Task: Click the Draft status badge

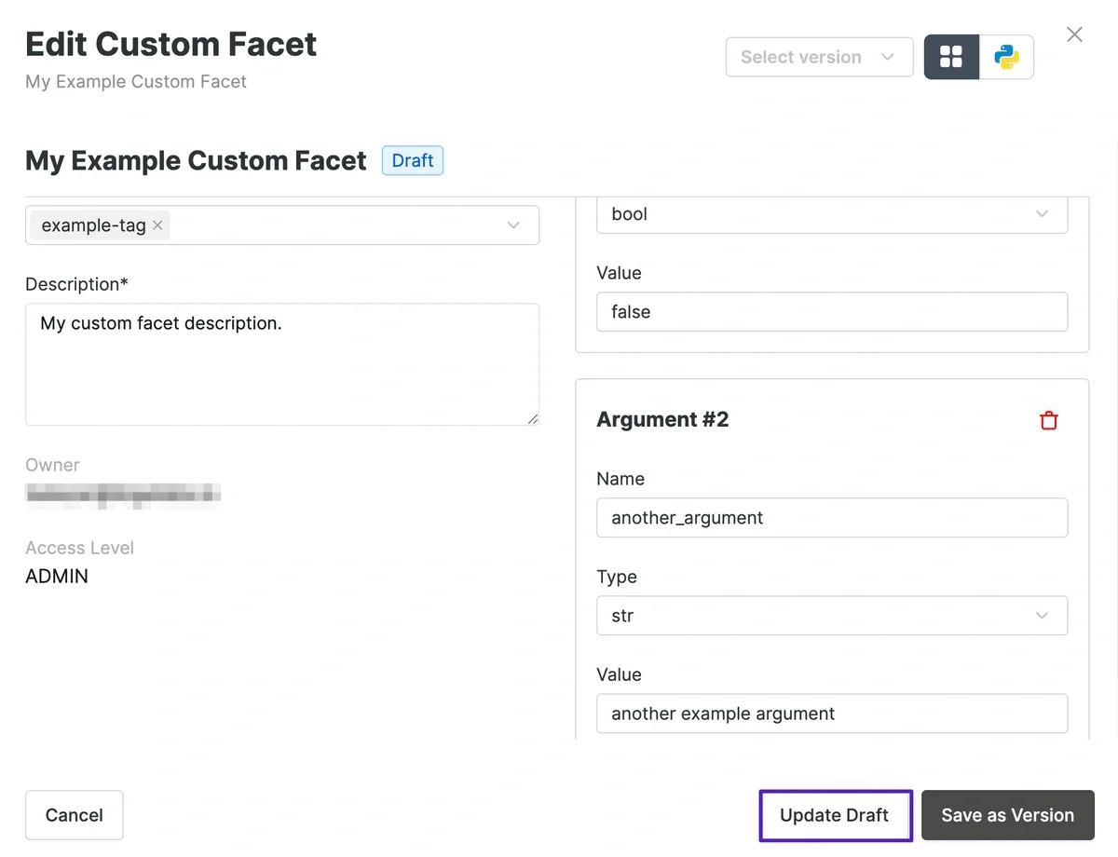Action: 413,160
